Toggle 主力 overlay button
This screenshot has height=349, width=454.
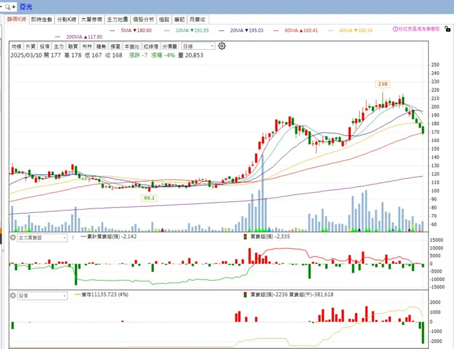pos(59,46)
